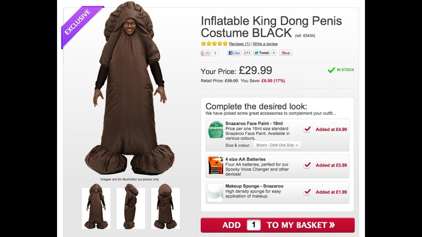Select the front view costume thumbnail
This screenshot has height=237, width=422.
coord(96,208)
